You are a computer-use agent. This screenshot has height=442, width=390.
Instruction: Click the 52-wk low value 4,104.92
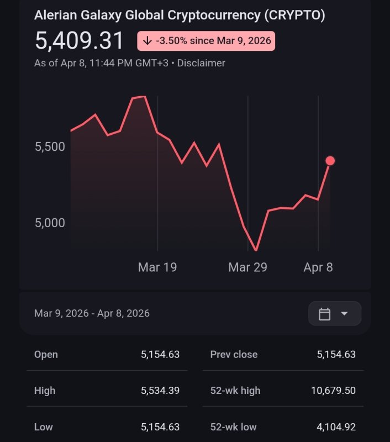[336, 427]
